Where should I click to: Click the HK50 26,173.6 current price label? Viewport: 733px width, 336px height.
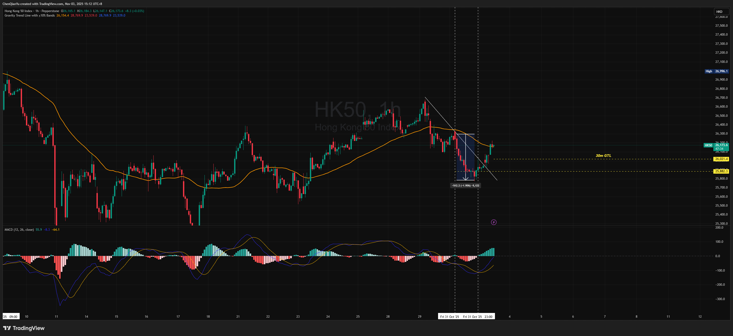[716, 147]
